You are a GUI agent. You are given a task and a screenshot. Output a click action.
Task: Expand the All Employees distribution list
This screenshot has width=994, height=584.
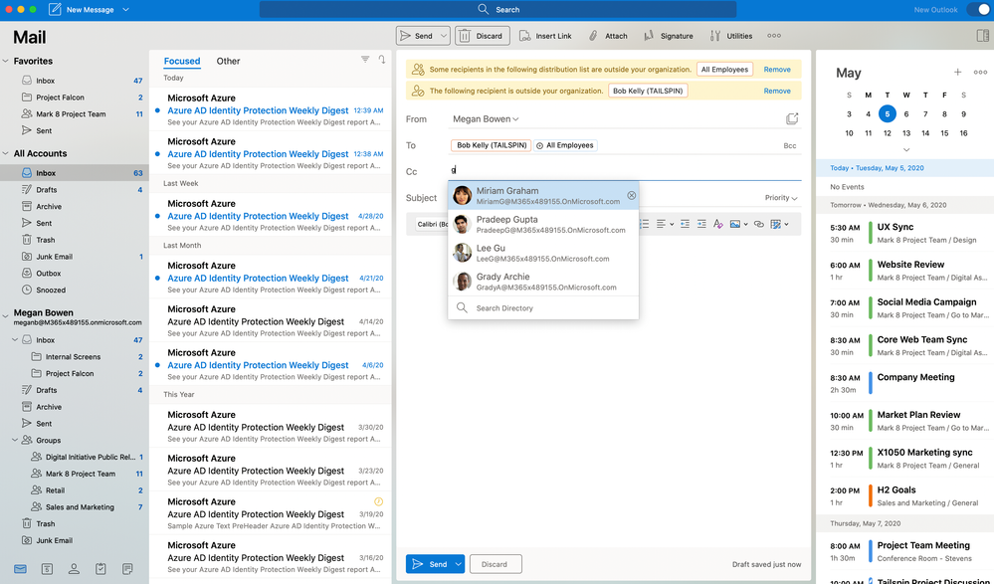click(x=539, y=145)
